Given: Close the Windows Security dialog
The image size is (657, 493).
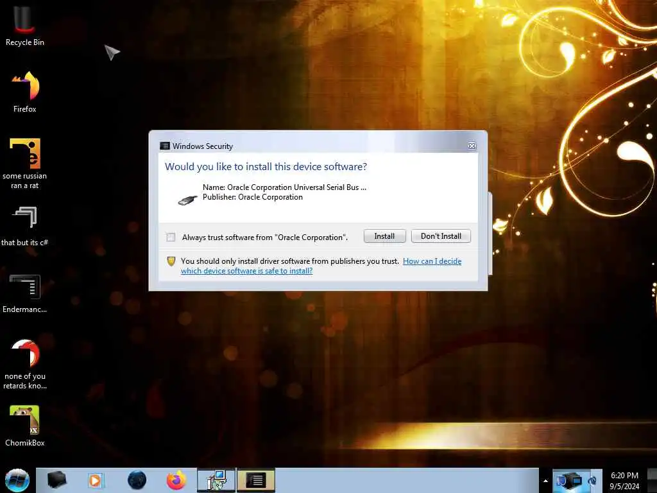Looking at the screenshot, I should [472, 146].
